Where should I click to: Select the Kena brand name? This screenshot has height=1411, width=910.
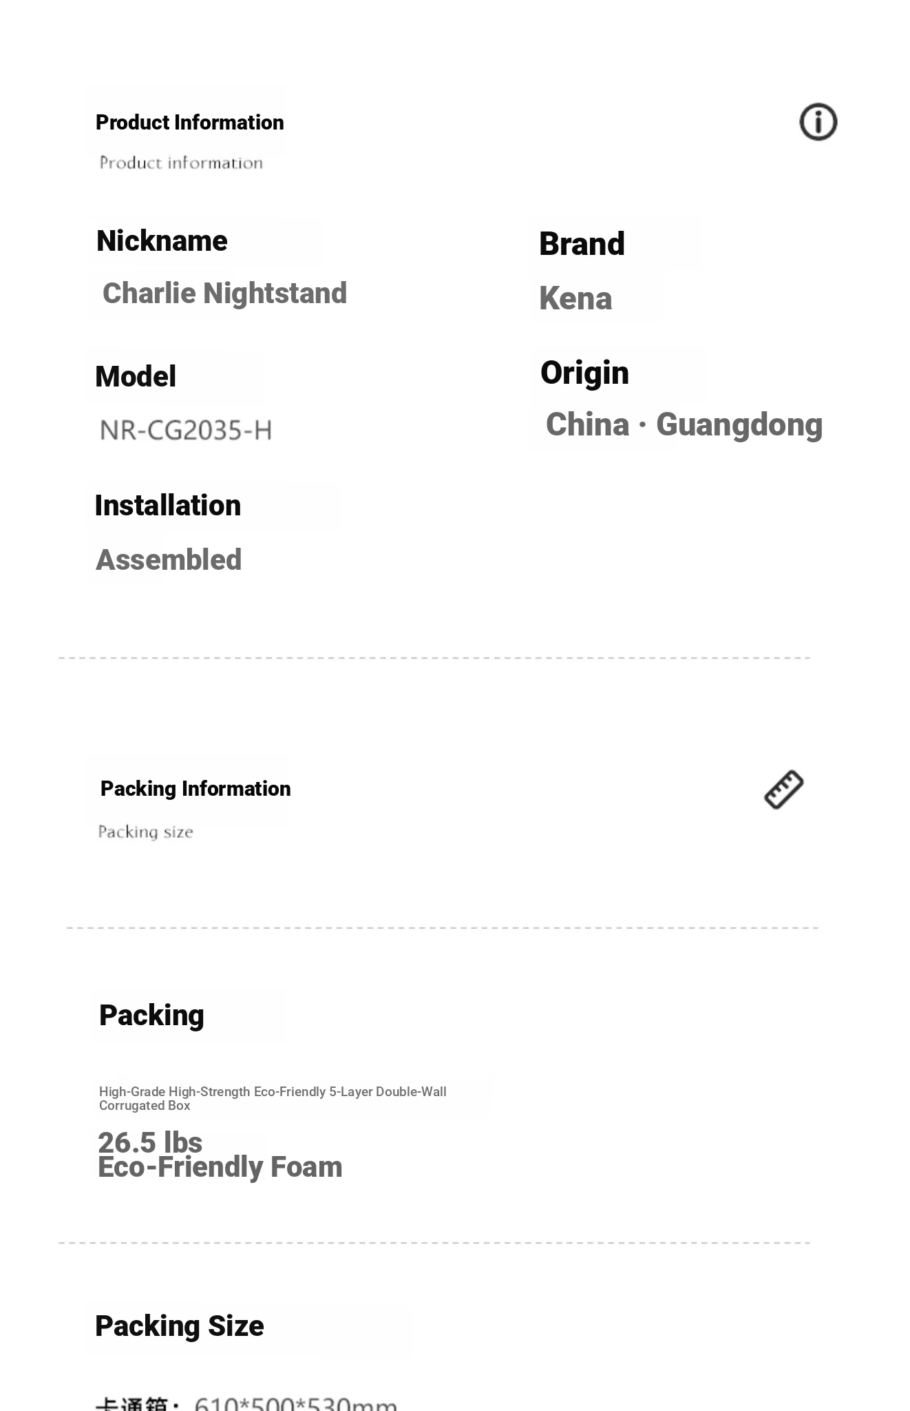point(575,298)
